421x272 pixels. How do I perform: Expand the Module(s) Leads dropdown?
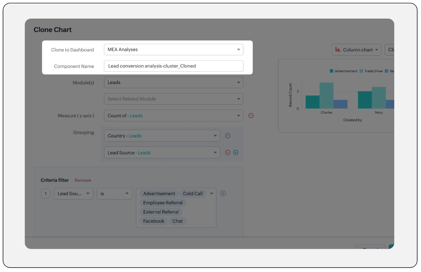click(173, 83)
